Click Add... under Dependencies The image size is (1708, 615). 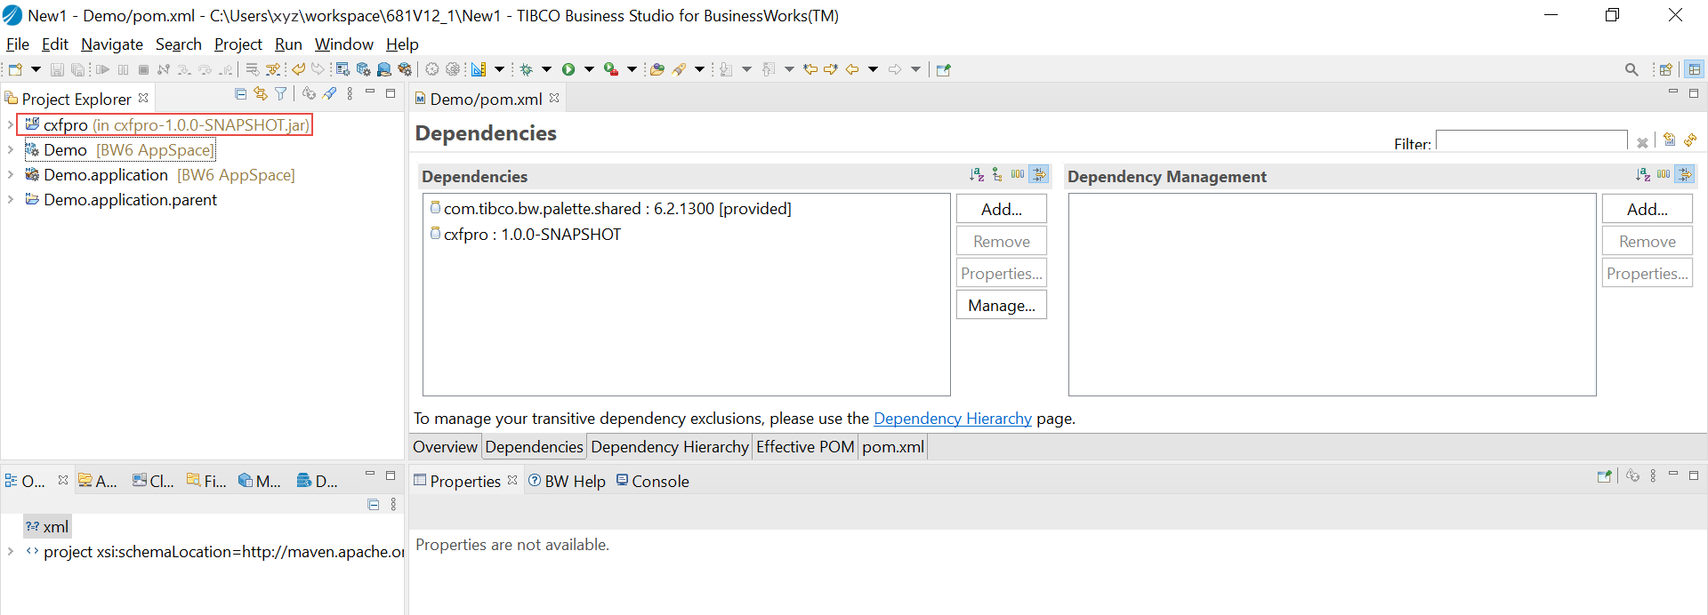(x=1002, y=209)
